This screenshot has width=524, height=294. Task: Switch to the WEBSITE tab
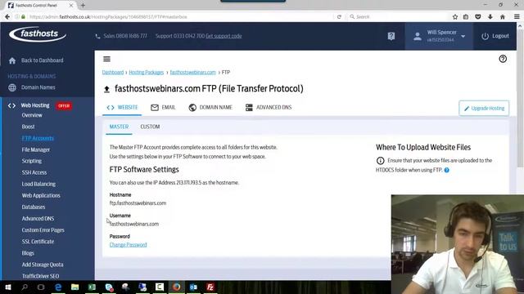click(x=122, y=107)
